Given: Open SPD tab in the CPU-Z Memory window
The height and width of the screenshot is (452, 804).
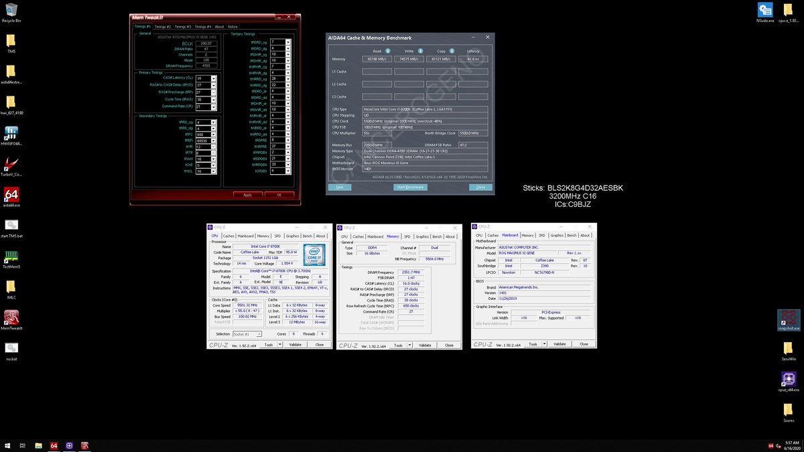Looking at the screenshot, I should (407, 236).
